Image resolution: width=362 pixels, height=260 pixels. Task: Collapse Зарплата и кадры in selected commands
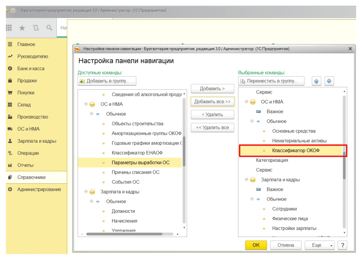[x=246, y=179]
